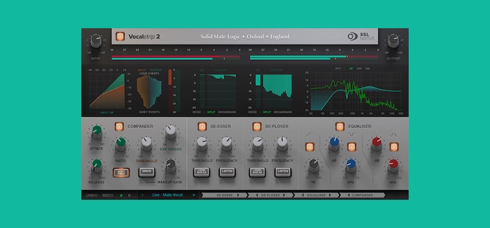Set De-Ploser mode to Broadband
This screenshot has width=490, height=228.
coord(283,112)
